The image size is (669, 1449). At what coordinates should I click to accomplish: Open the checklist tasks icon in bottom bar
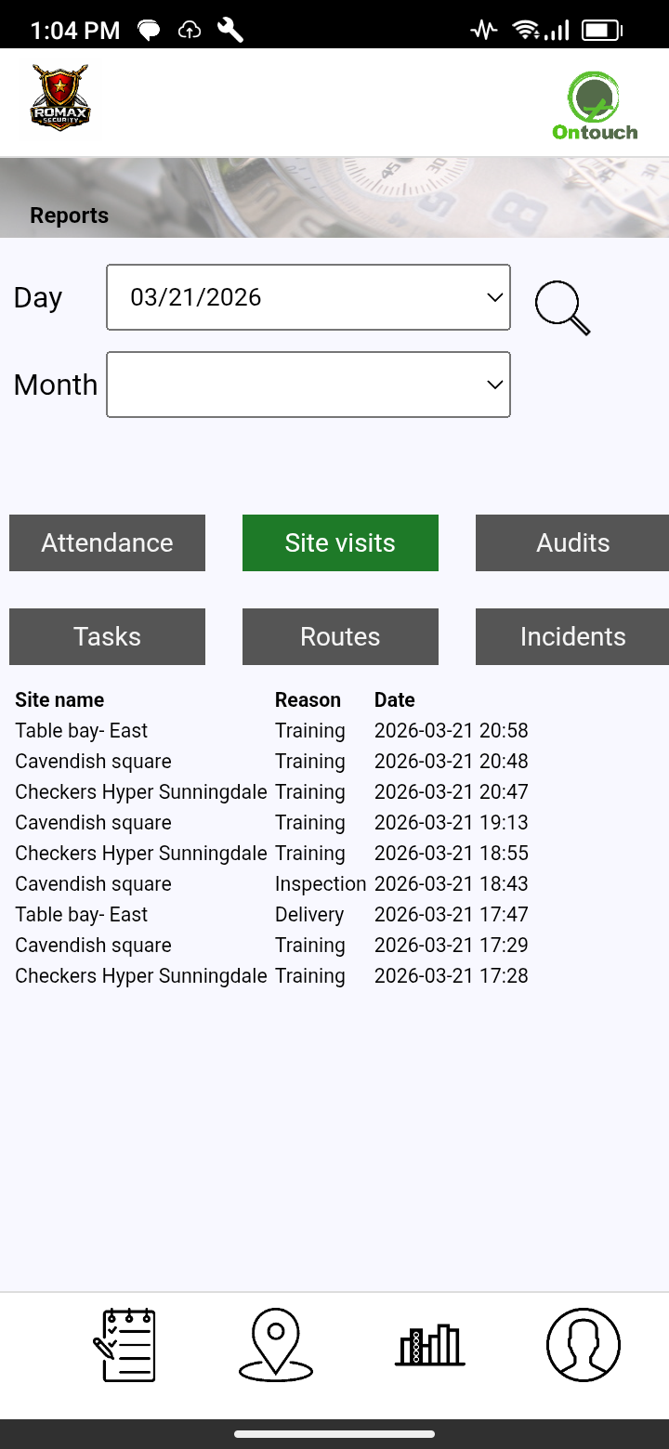point(125,1344)
